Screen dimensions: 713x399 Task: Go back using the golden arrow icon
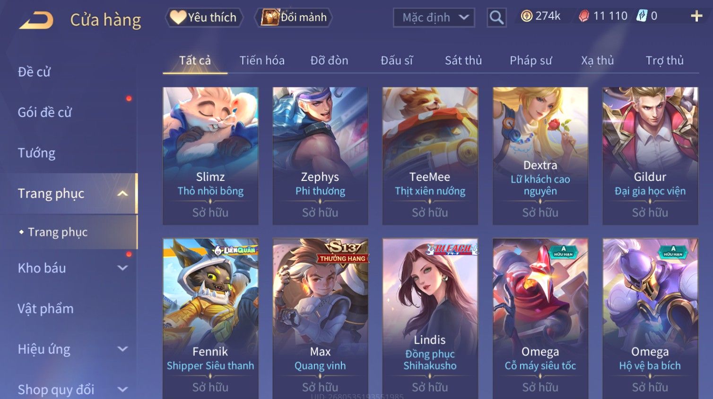tap(36, 20)
